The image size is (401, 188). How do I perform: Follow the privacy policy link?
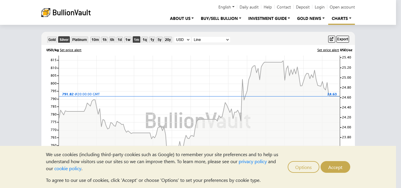[x=252, y=162]
